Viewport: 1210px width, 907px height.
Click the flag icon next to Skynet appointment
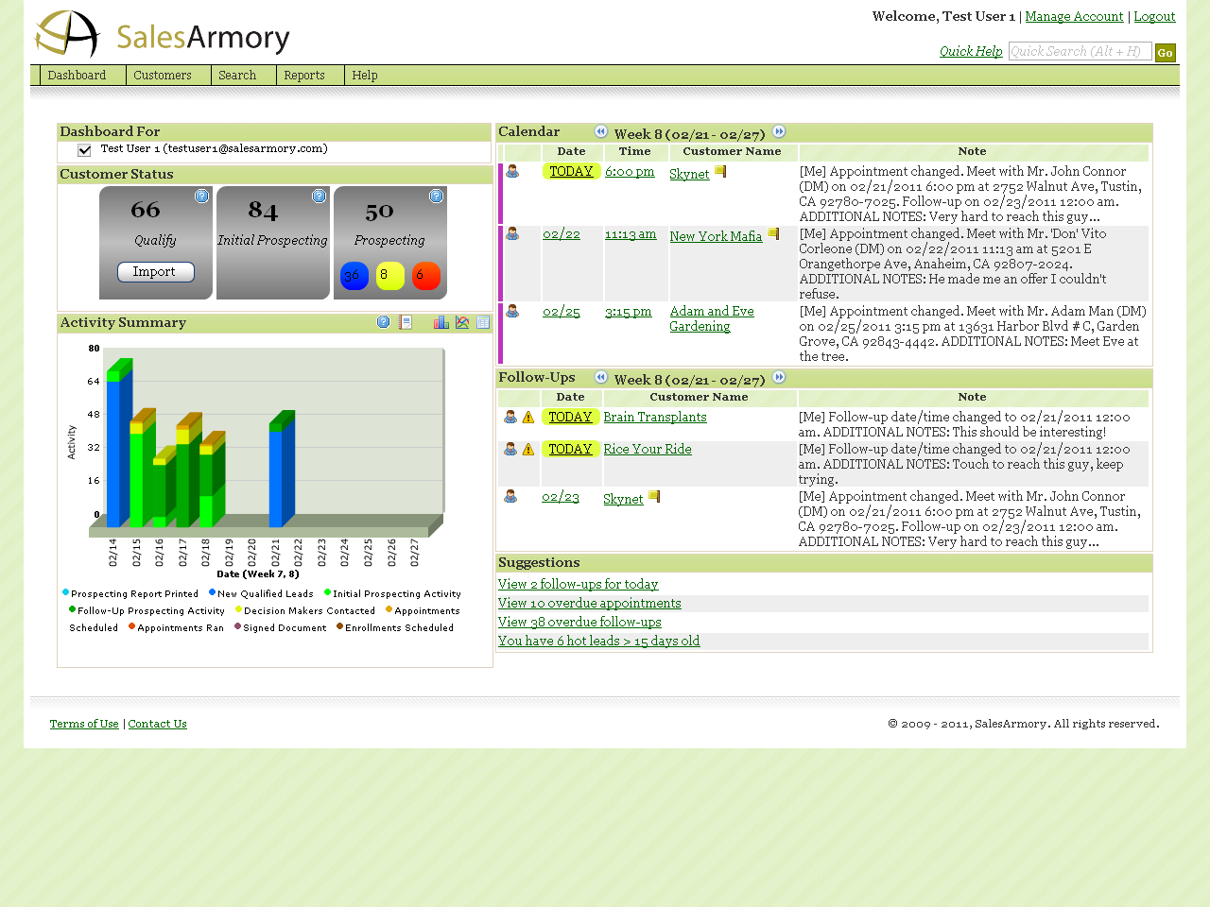click(x=718, y=169)
